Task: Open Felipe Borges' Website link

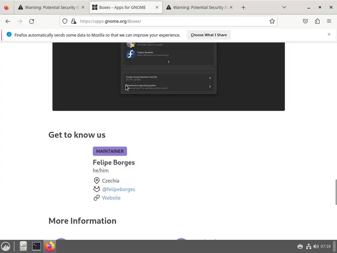Action: tap(111, 198)
